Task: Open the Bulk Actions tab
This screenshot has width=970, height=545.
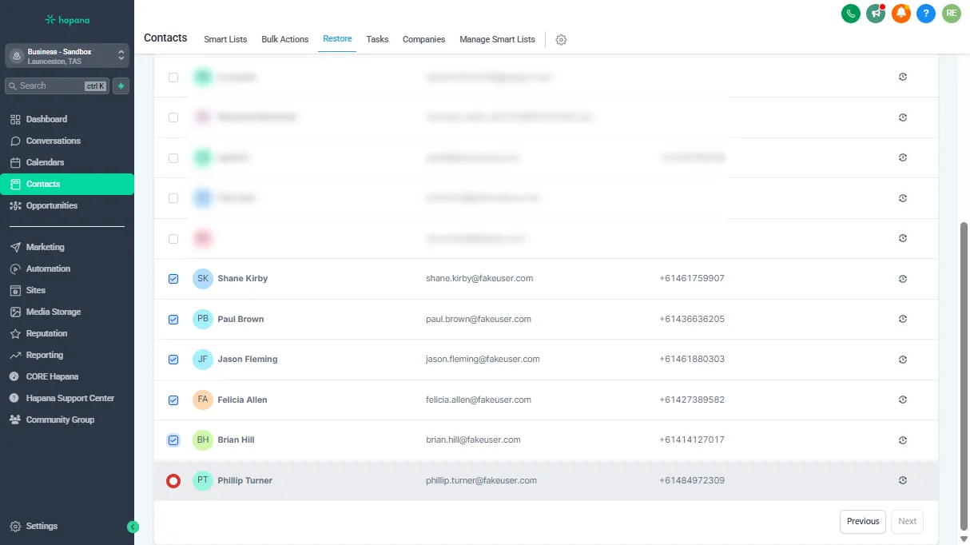Action: (284, 39)
